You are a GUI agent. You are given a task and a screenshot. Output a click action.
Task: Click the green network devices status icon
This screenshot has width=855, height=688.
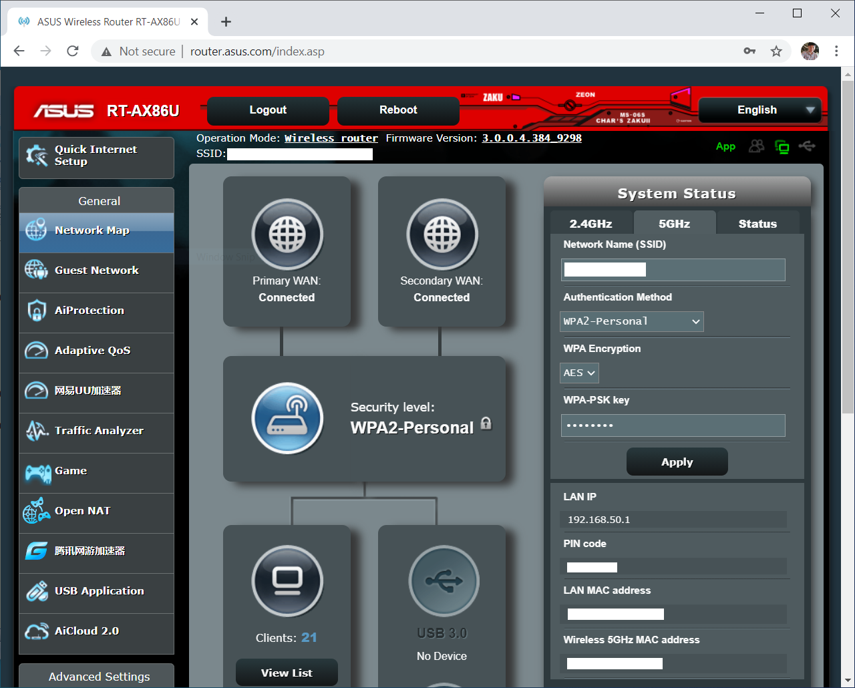coord(782,146)
